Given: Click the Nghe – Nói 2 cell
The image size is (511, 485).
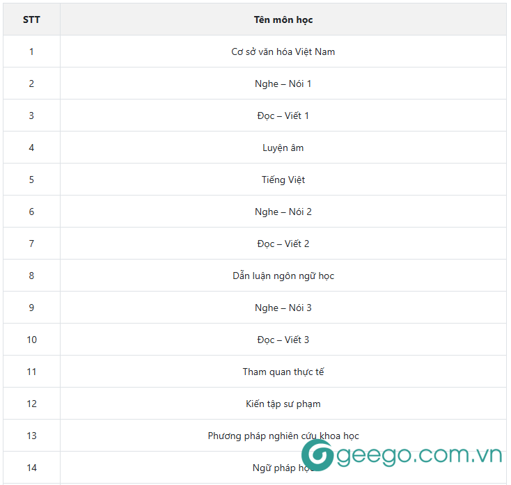Looking at the screenshot, I should 283,212.
